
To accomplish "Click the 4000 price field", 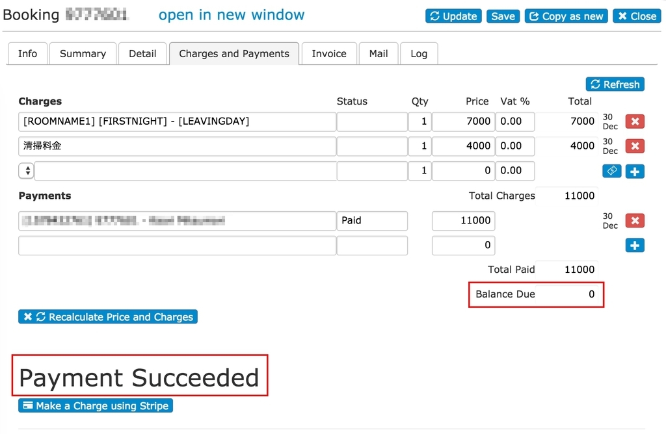I will (463, 146).
